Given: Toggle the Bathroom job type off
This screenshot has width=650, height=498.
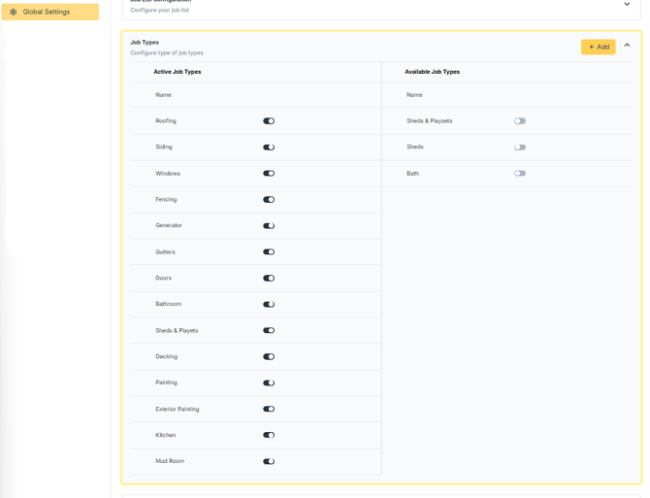Looking at the screenshot, I should tap(269, 305).
